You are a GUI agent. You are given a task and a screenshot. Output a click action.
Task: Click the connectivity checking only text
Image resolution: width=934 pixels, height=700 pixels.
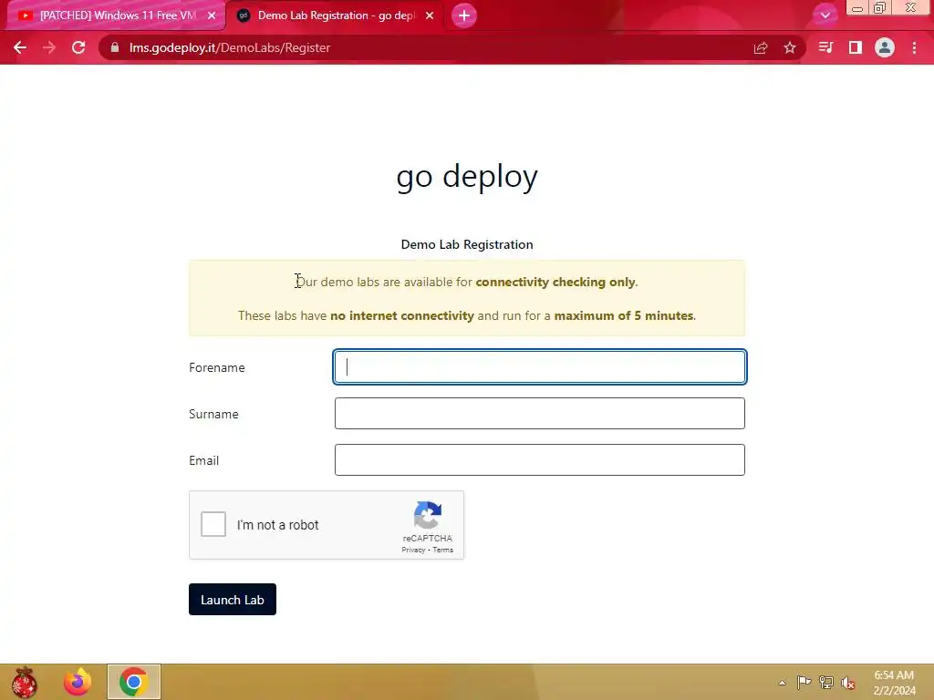[555, 283]
